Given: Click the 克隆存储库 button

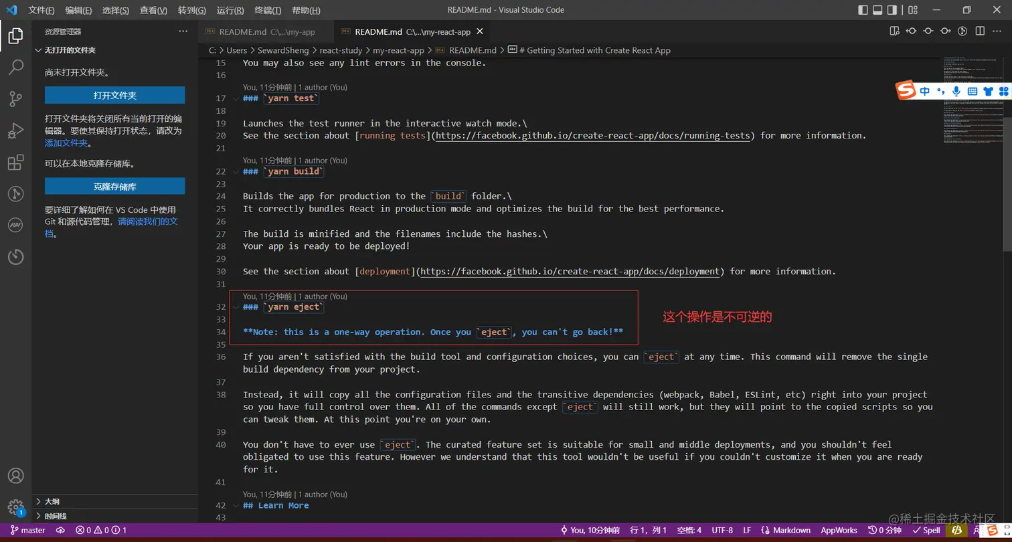Looking at the screenshot, I should click(x=115, y=186).
